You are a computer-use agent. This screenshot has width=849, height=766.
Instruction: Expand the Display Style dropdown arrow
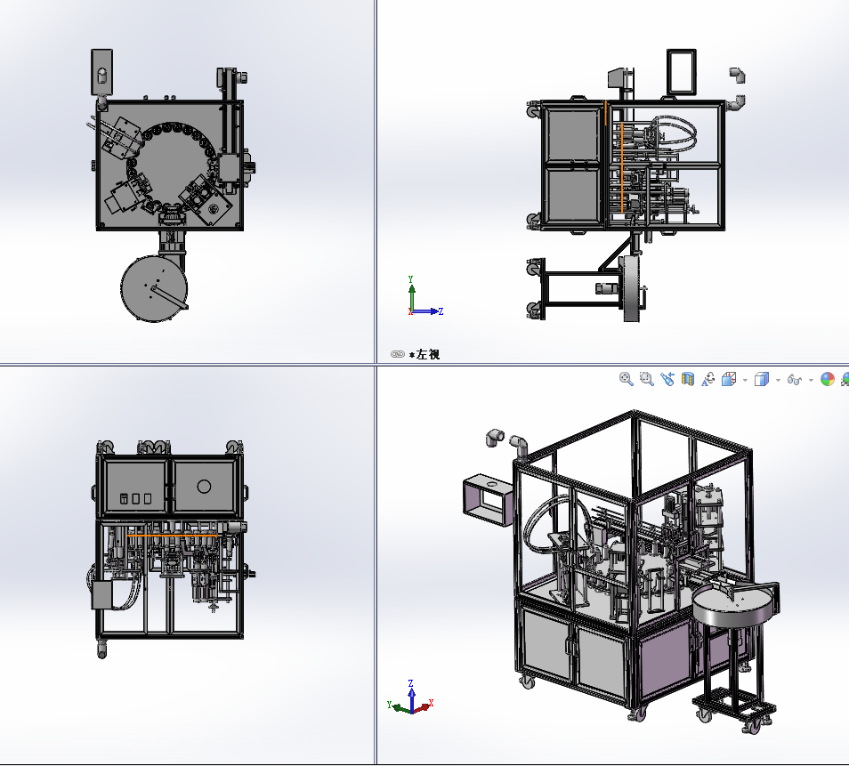pos(778,380)
